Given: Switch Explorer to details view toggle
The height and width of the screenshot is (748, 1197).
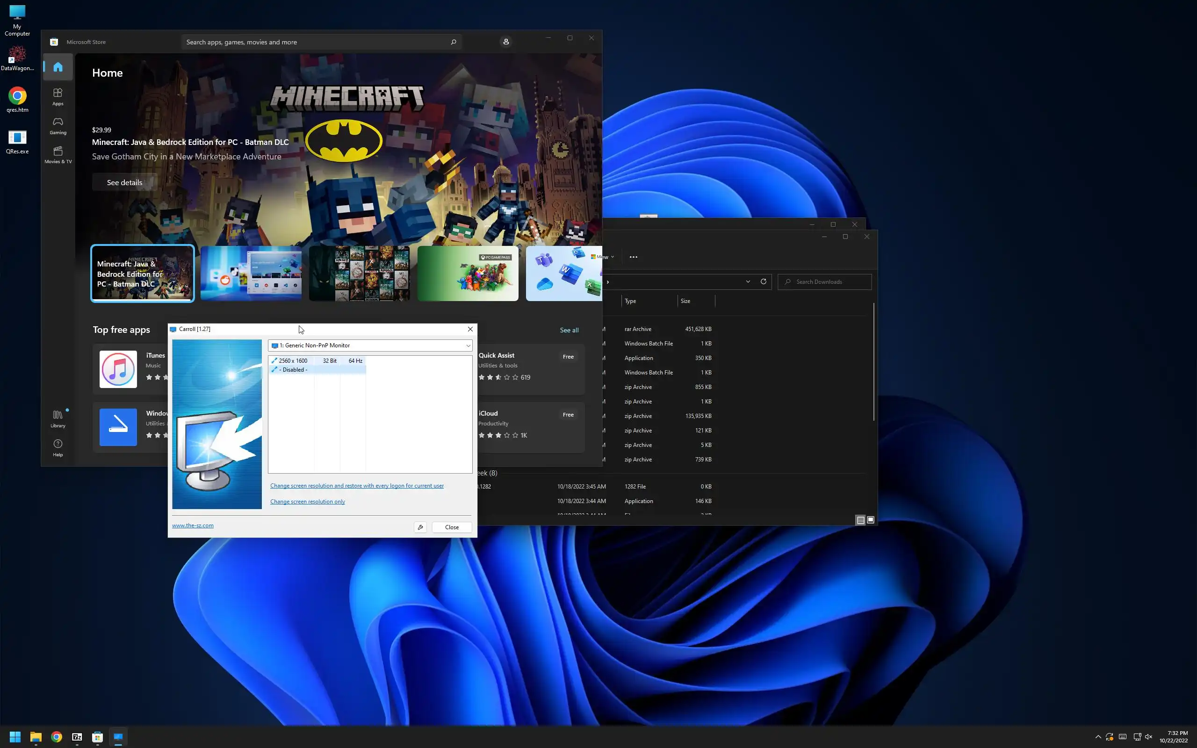Looking at the screenshot, I should click(860, 519).
